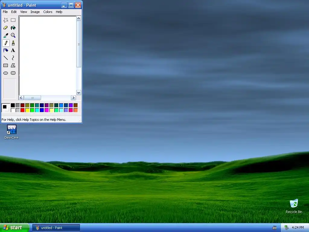Select the bright red color swatch
309x232 pixels.
pyautogui.click(x=22, y=110)
